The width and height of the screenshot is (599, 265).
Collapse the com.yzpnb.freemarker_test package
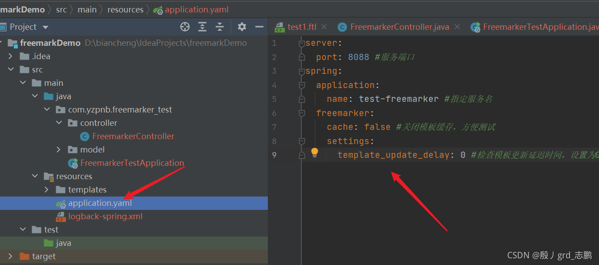click(x=47, y=110)
